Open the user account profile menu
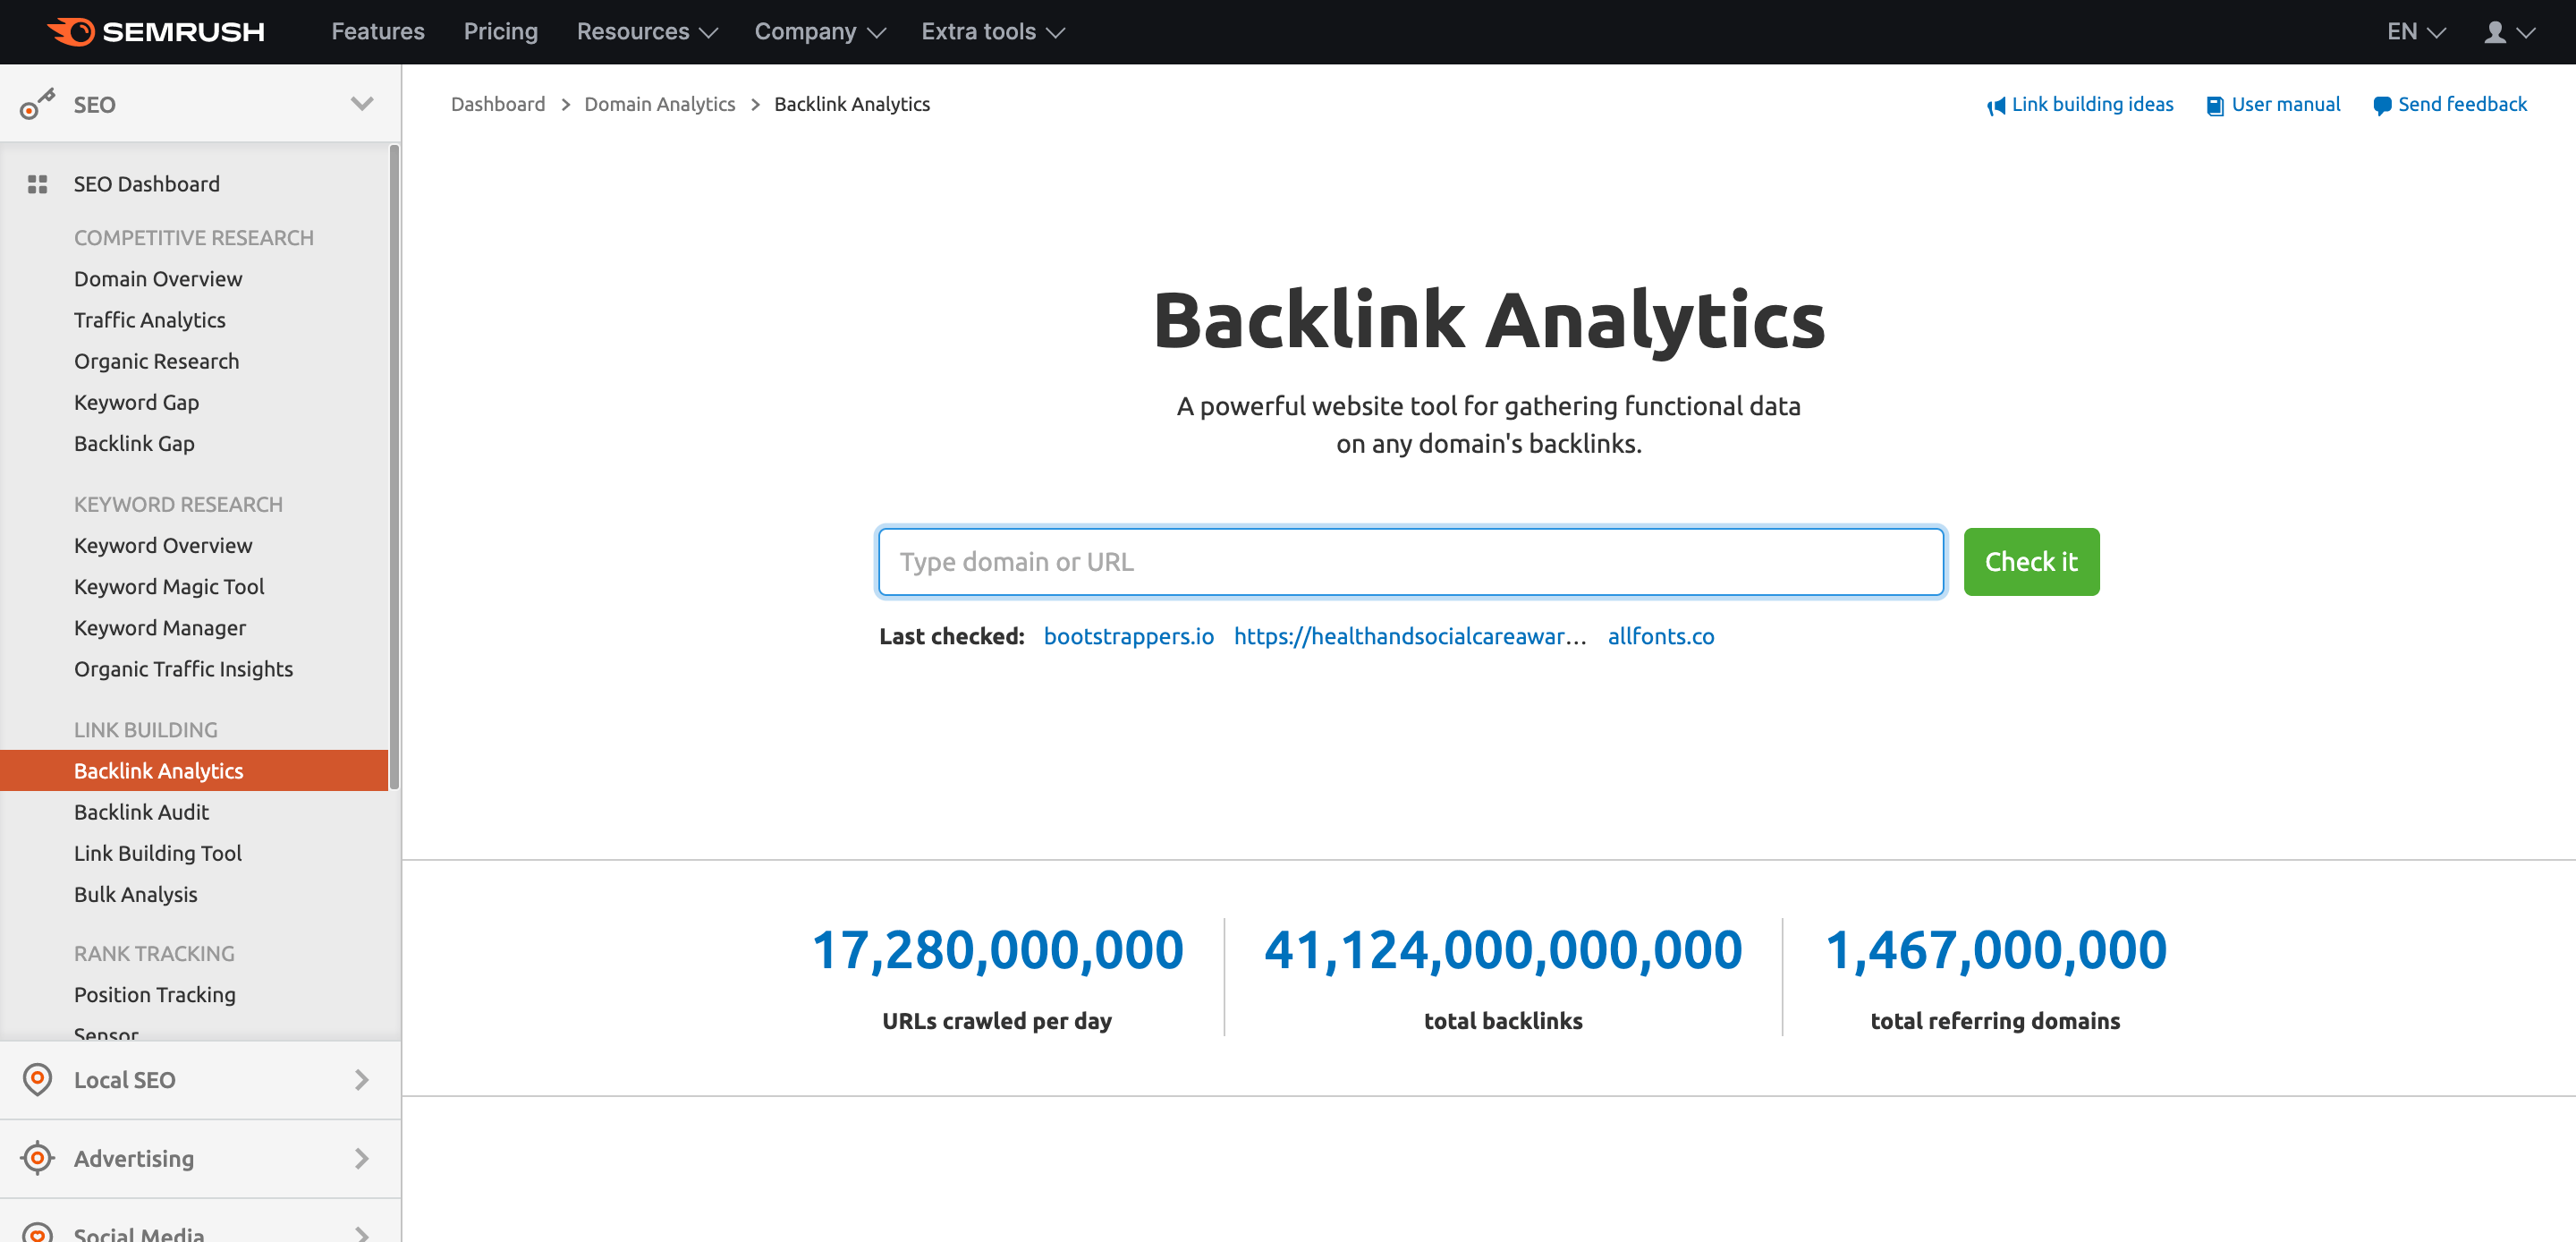Viewport: 2576px width, 1242px height. (x=2509, y=32)
